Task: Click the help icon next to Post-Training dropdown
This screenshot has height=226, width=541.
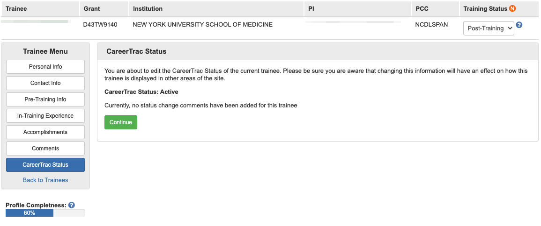Action: [519, 25]
